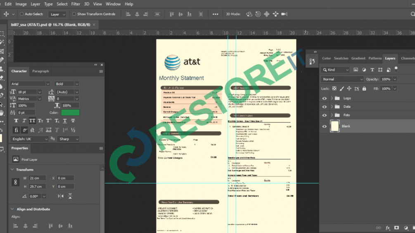The image size is (415, 233).
Task: Filter layers by shape layers icon
Action: coord(380,70)
